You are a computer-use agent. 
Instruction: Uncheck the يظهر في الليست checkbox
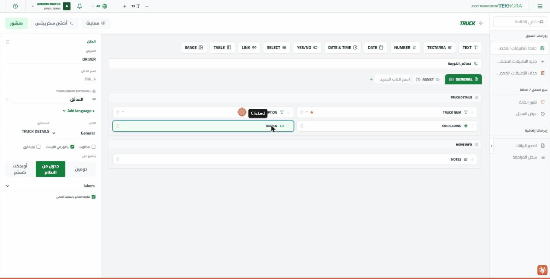pyautogui.click(x=72, y=147)
